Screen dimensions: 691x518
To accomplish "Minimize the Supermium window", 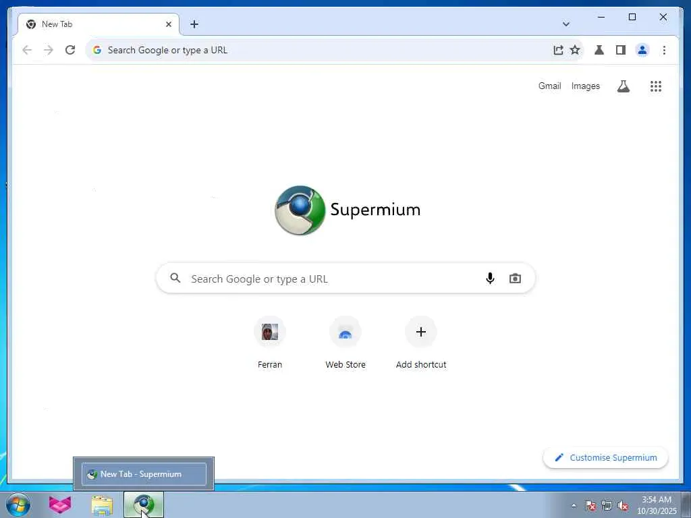I will 601,17.
